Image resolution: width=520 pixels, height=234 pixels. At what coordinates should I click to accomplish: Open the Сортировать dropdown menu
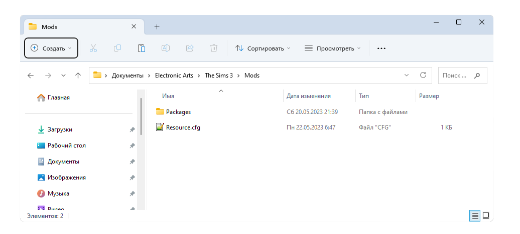(263, 48)
